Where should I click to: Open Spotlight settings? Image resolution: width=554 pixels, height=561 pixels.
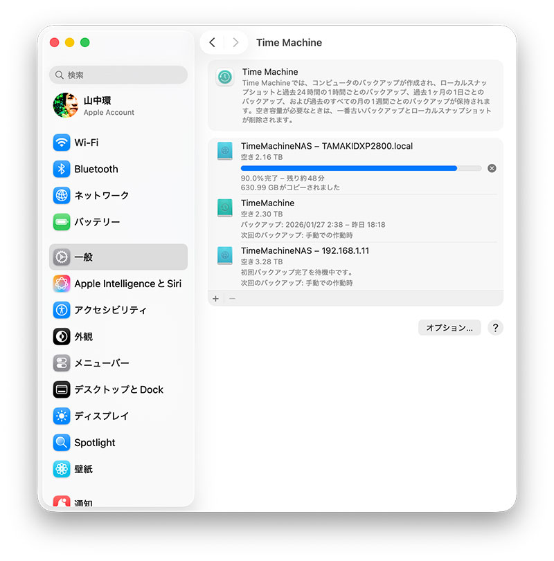coord(118,443)
